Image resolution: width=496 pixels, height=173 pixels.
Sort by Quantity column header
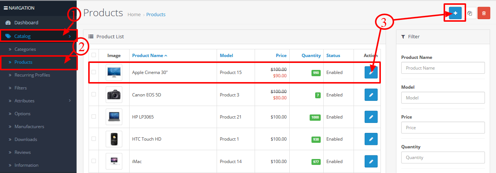[311, 56]
